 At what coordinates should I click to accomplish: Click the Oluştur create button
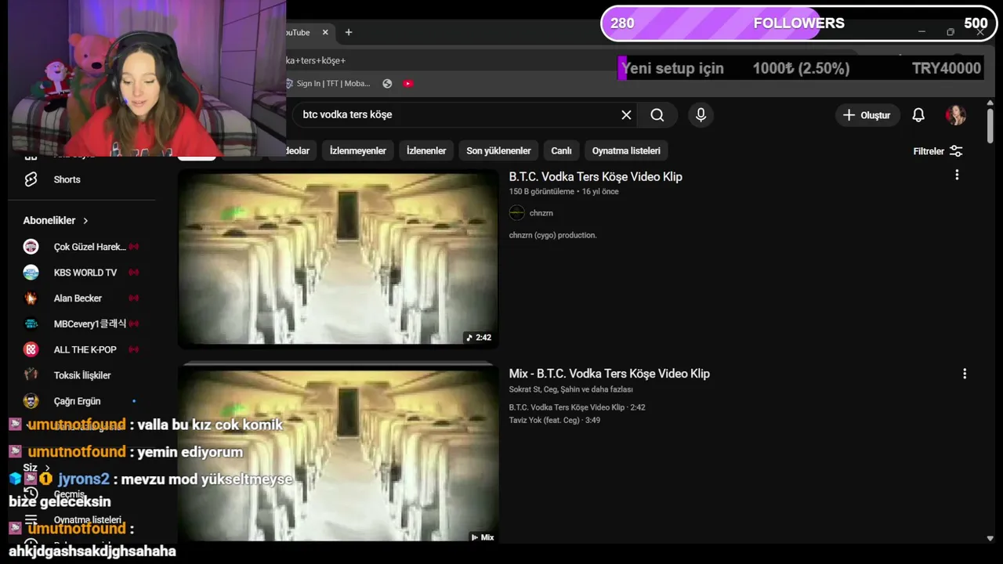(866, 115)
